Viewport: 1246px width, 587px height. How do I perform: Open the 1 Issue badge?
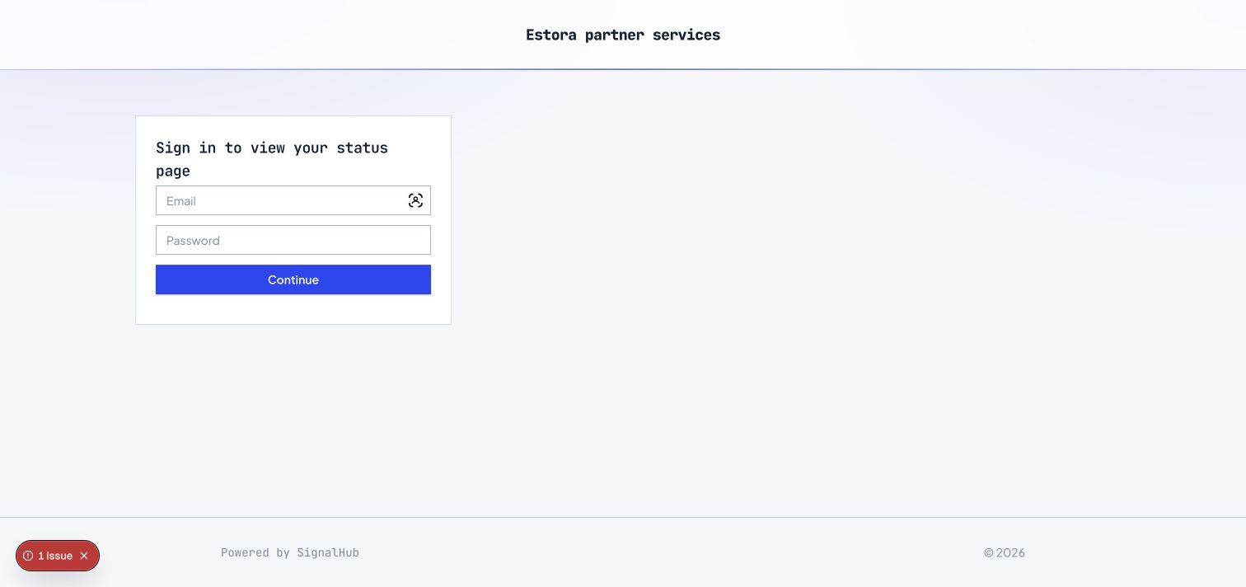[x=54, y=556]
